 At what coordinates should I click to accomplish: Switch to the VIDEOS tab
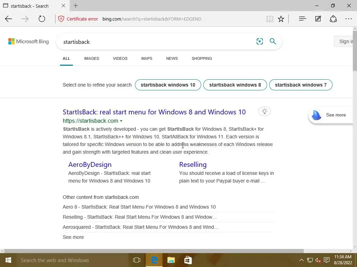click(x=120, y=58)
